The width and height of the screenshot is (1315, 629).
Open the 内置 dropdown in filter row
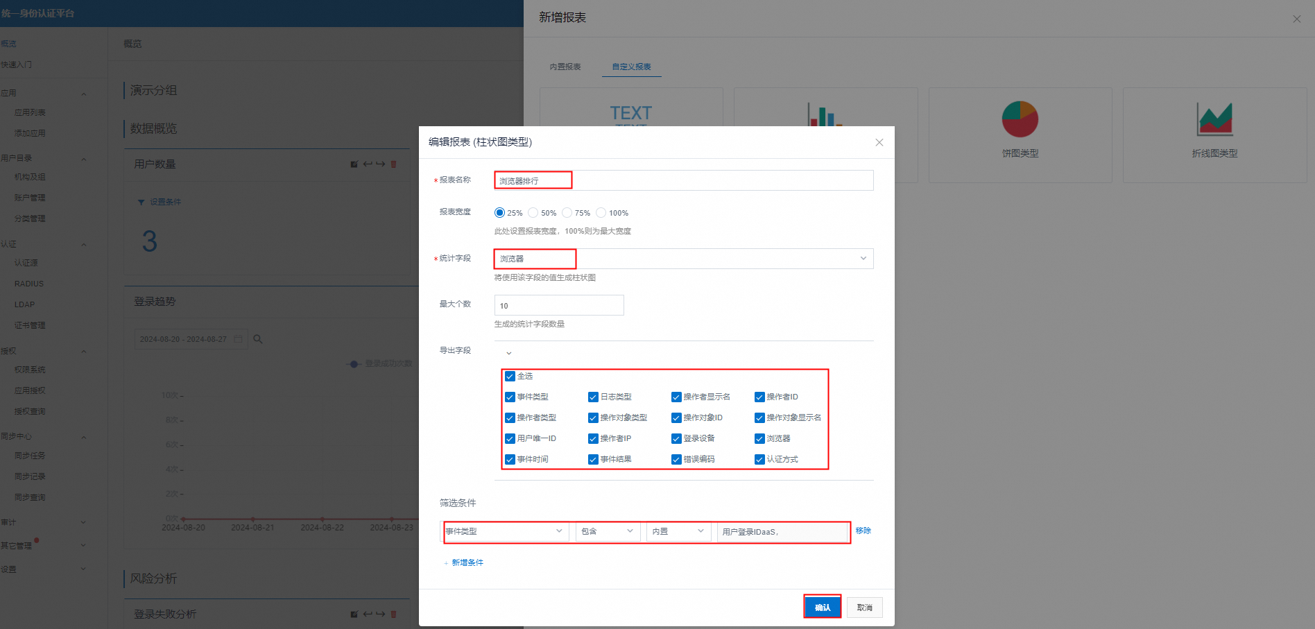pyautogui.click(x=678, y=531)
